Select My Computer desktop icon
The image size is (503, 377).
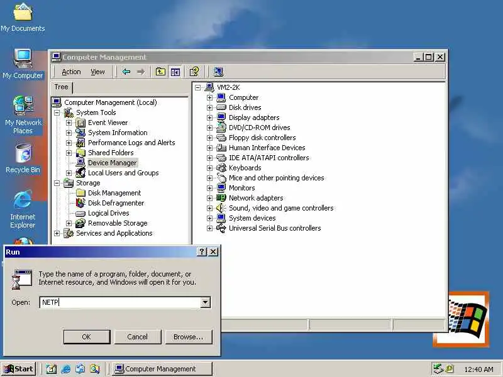pos(23,64)
